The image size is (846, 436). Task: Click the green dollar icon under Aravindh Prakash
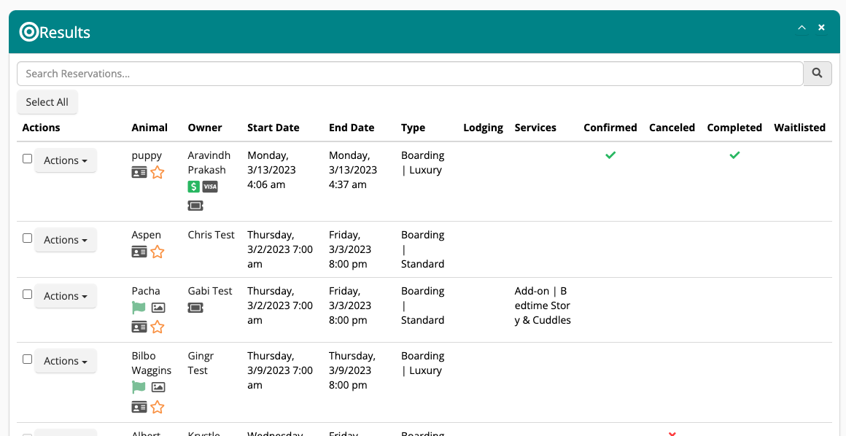coord(194,187)
